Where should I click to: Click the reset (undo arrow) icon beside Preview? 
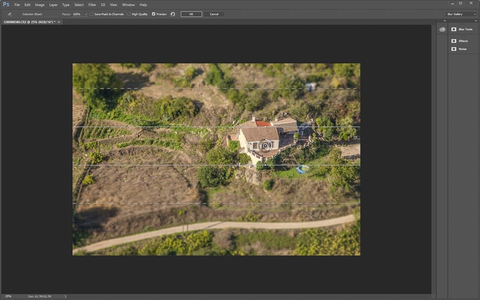point(172,14)
